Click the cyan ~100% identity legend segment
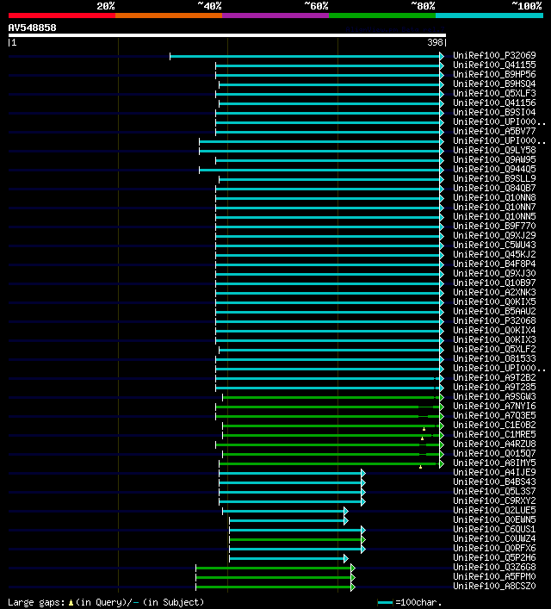This screenshot has width=551, height=609. 489,16
